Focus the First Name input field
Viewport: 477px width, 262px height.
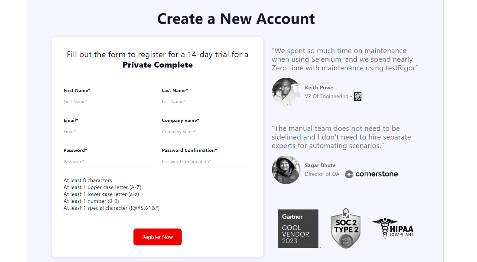(x=108, y=102)
